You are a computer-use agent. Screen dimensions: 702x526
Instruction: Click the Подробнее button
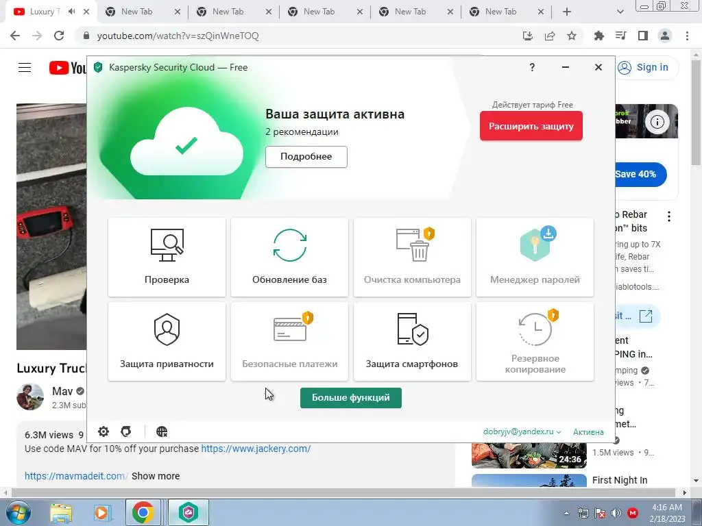[x=306, y=157]
